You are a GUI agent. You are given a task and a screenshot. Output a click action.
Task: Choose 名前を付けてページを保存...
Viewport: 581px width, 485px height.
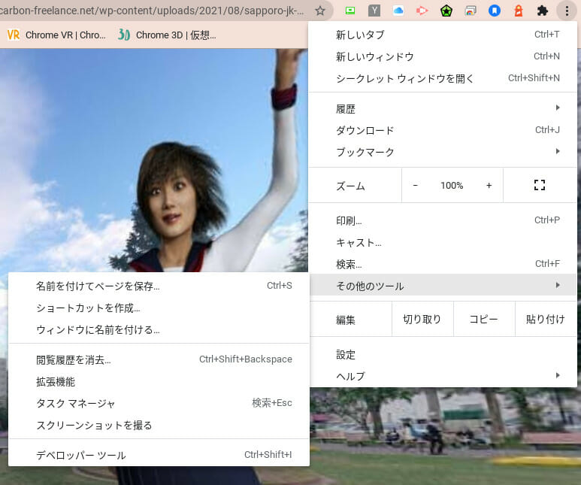coord(159,286)
